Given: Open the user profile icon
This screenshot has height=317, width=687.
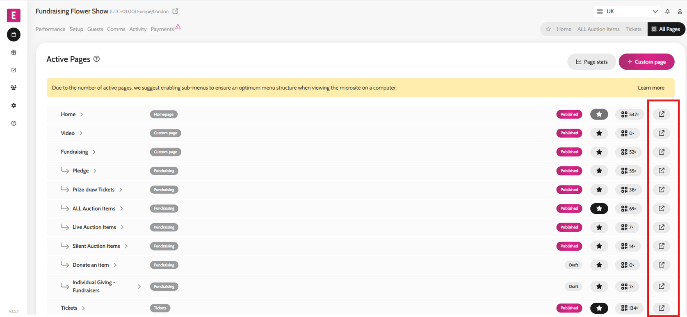Looking at the screenshot, I should coord(680,11).
